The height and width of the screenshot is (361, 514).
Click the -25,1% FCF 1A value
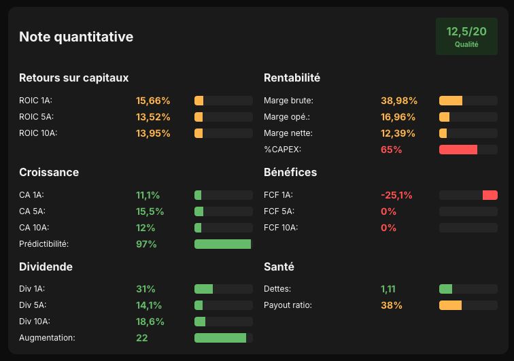pos(396,195)
